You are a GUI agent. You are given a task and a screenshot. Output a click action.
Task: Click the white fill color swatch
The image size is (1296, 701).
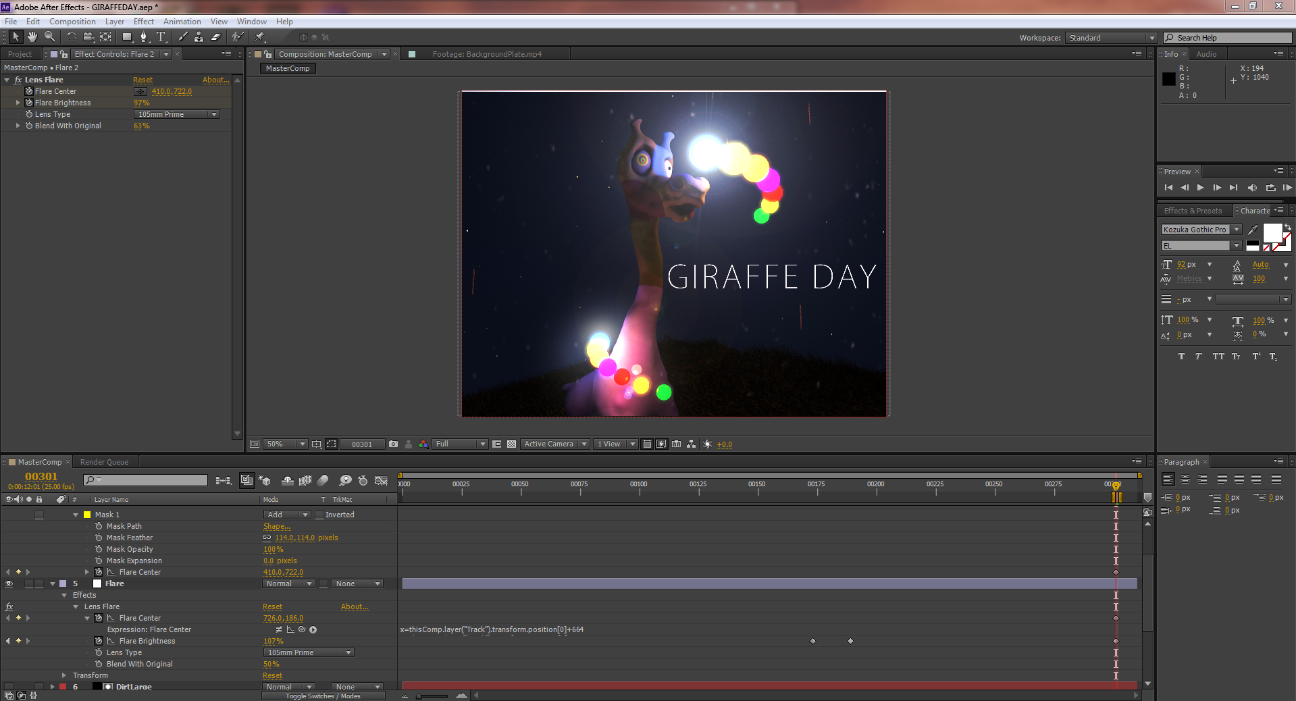pyautogui.click(x=1272, y=232)
